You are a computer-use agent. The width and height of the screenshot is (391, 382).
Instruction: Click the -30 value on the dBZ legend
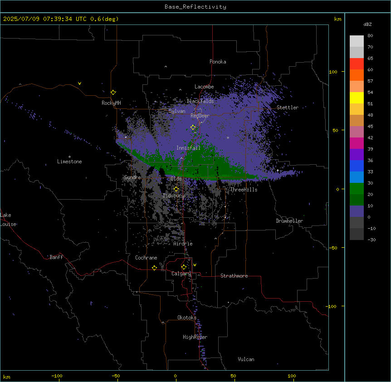coord(371,240)
